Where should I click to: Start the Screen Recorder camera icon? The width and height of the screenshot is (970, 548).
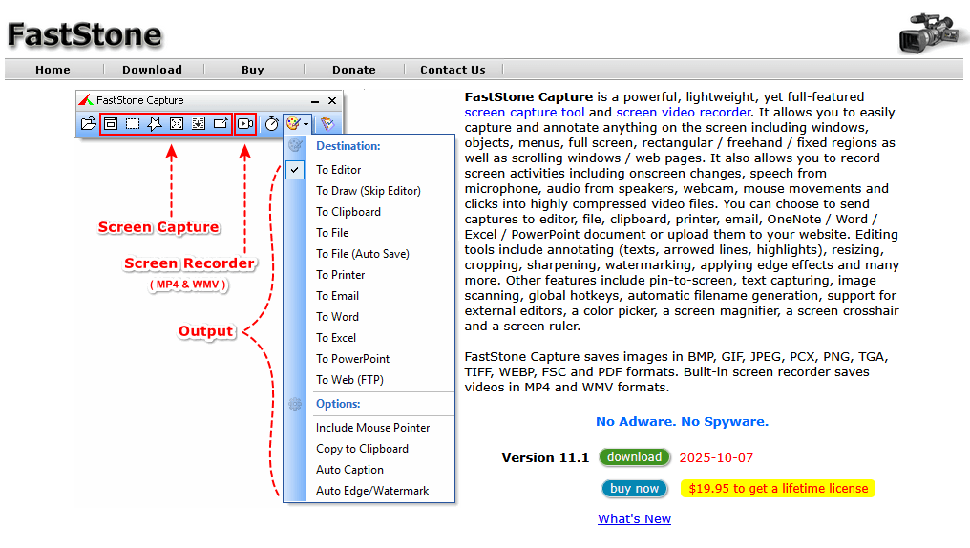point(245,123)
